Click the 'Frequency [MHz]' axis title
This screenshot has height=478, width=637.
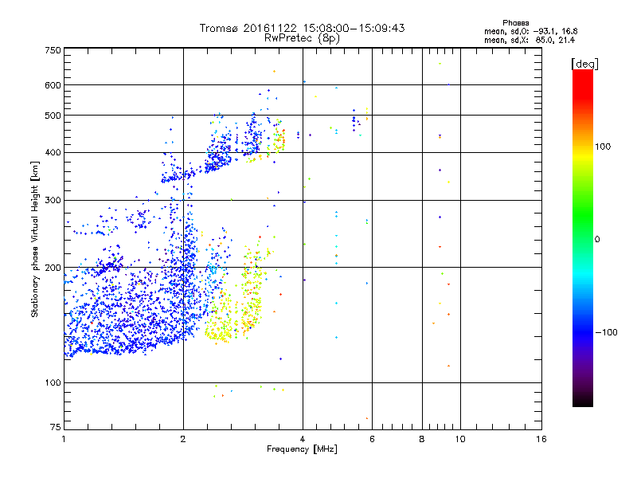(x=302, y=449)
